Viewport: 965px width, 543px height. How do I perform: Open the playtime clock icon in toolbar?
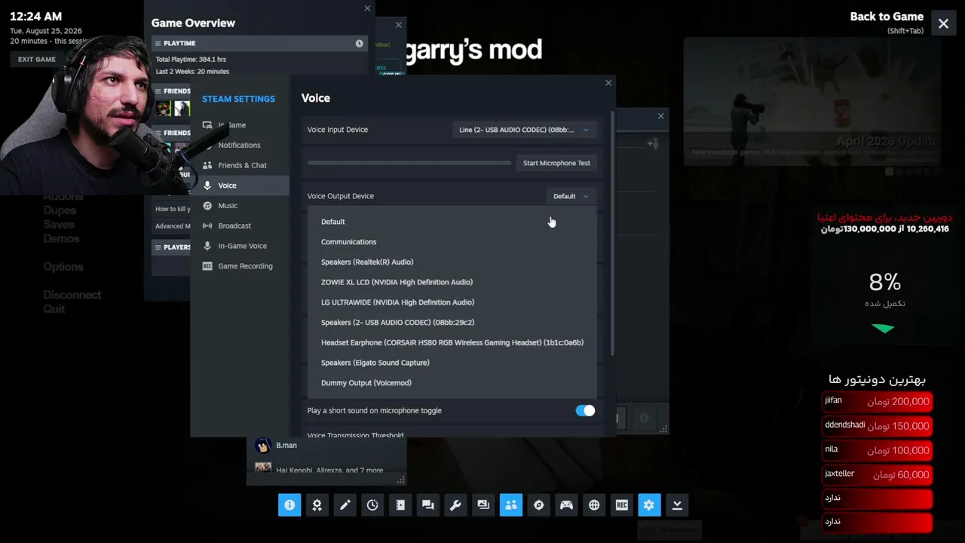coord(372,505)
